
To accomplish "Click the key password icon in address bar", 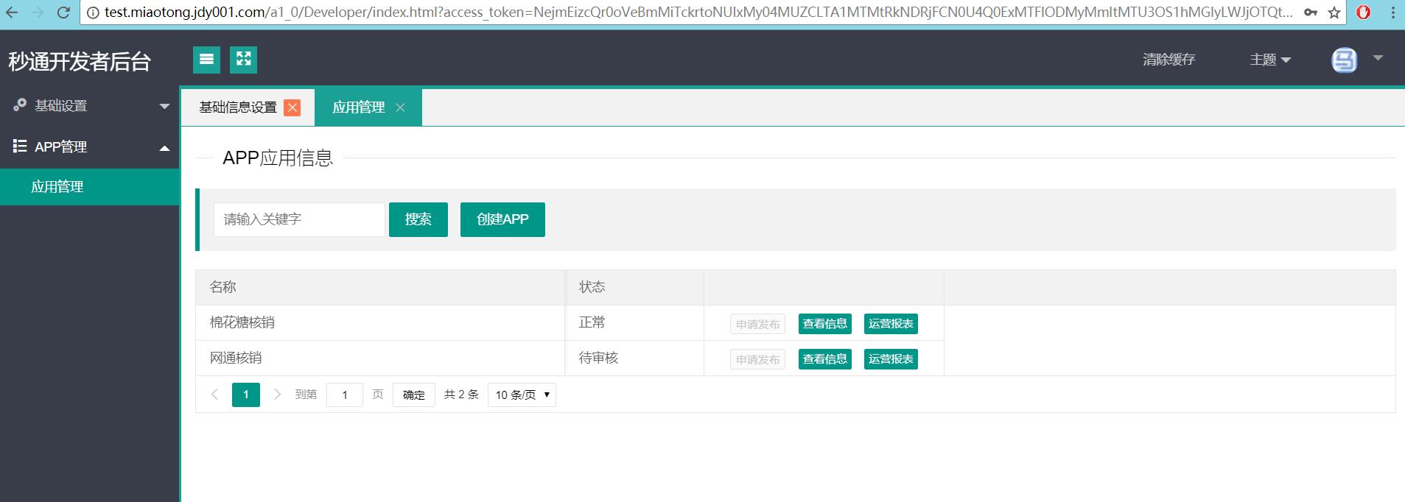I will [x=1311, y=13].
